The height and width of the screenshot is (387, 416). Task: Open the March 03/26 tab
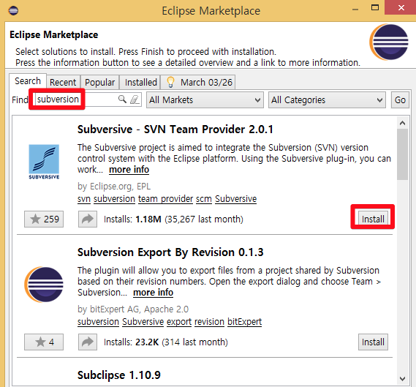pyautogui.click(x=198, y=82)
